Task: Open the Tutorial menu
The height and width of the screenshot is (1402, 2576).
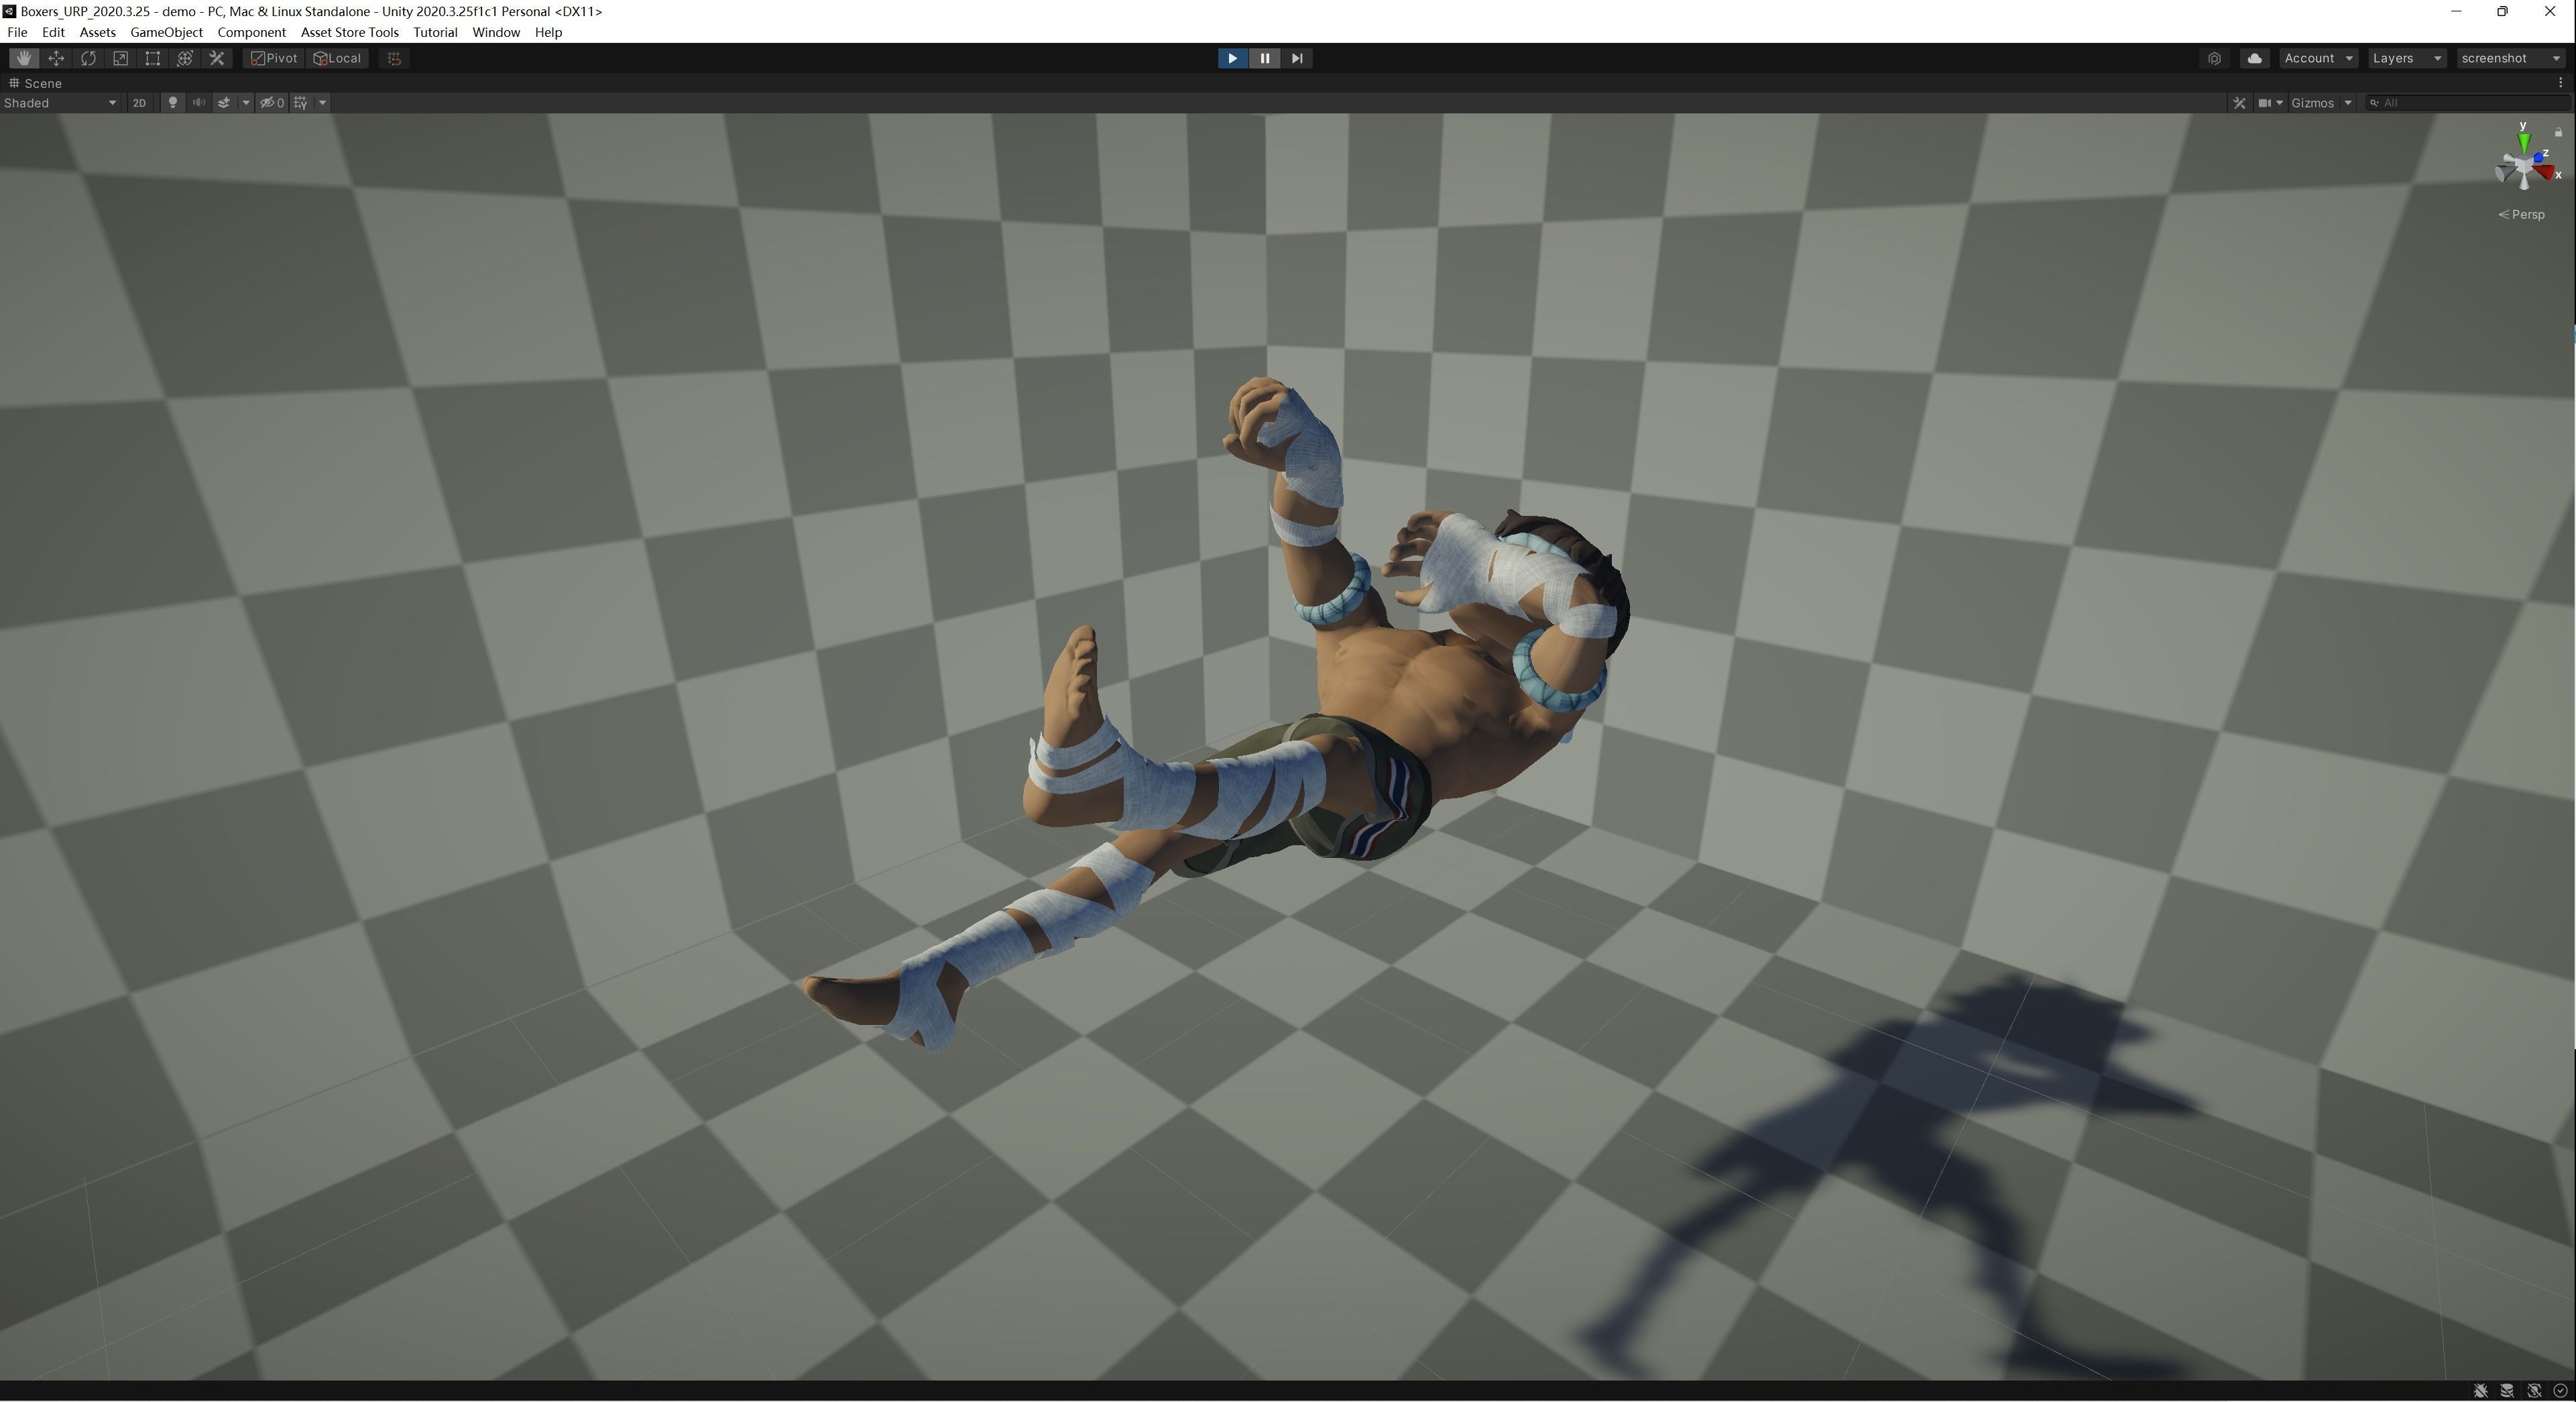Action: coord(435,32)
